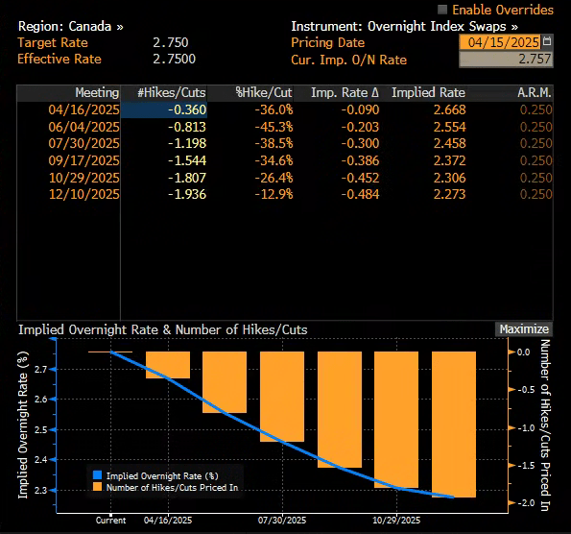Viewport: 571px width, 534px height.
Task: Click the implied rate change -0.203
Action: pyautogui.click(x=360, y=127)
